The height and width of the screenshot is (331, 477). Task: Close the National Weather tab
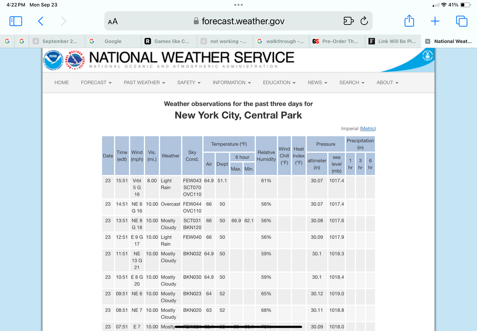pos(428,41)
